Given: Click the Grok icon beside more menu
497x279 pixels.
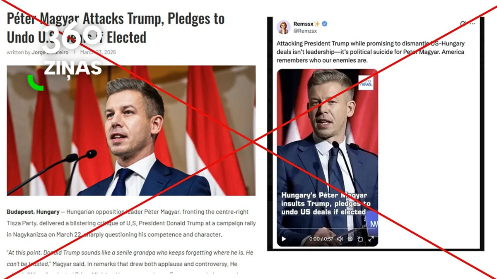Looking at the screenshot, I should 463,24.
